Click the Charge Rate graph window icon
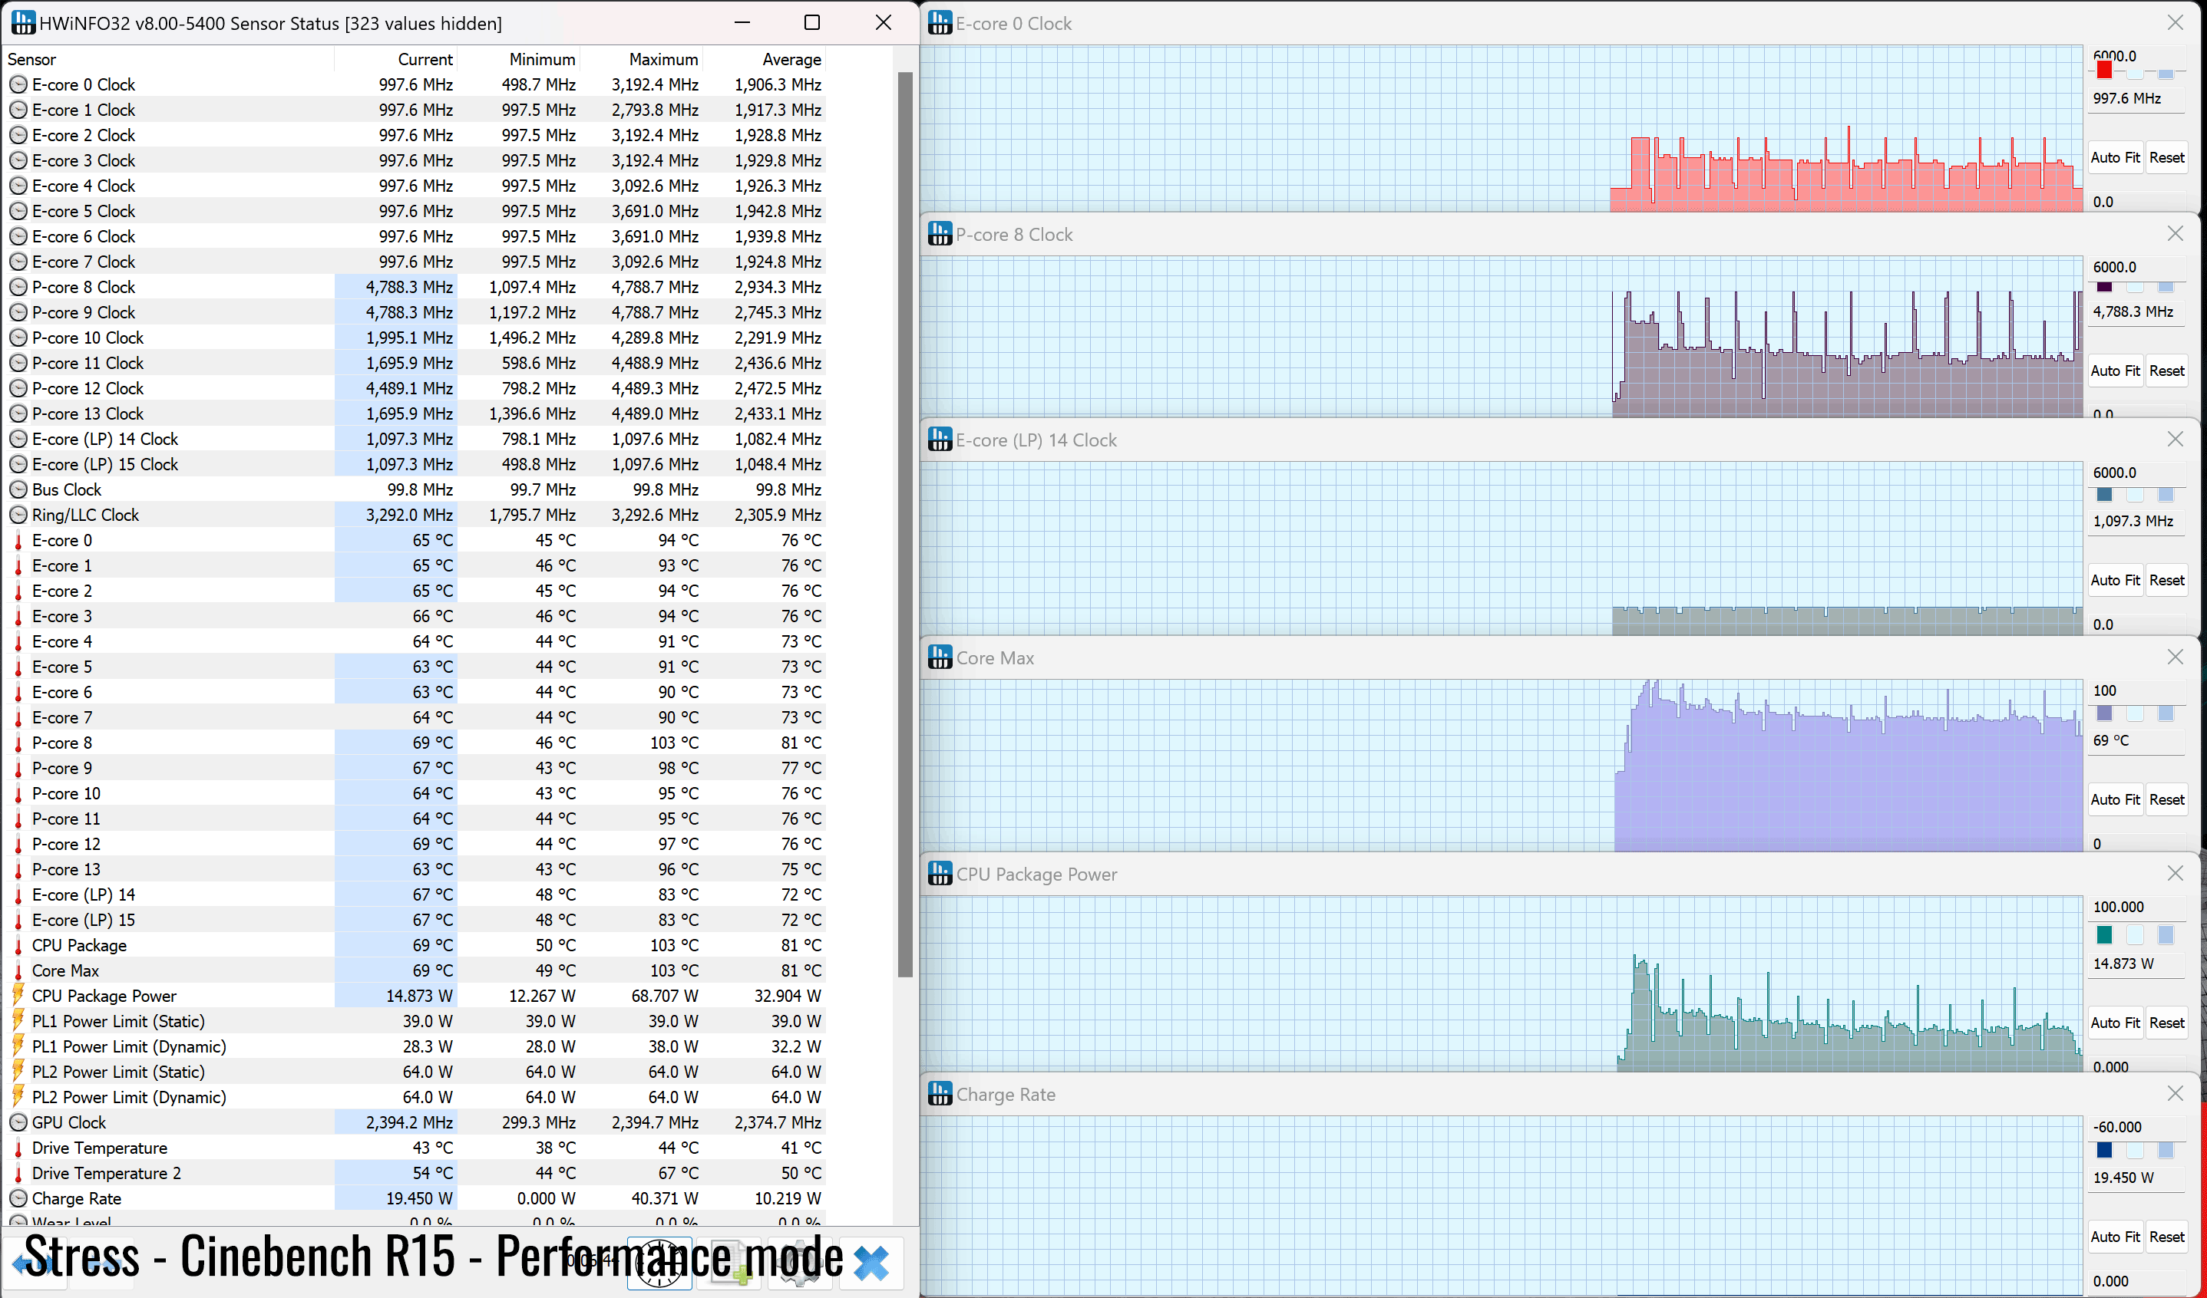This screenshot has width=2207, height=1298. pyautogui.click(x=940, y=1093)
